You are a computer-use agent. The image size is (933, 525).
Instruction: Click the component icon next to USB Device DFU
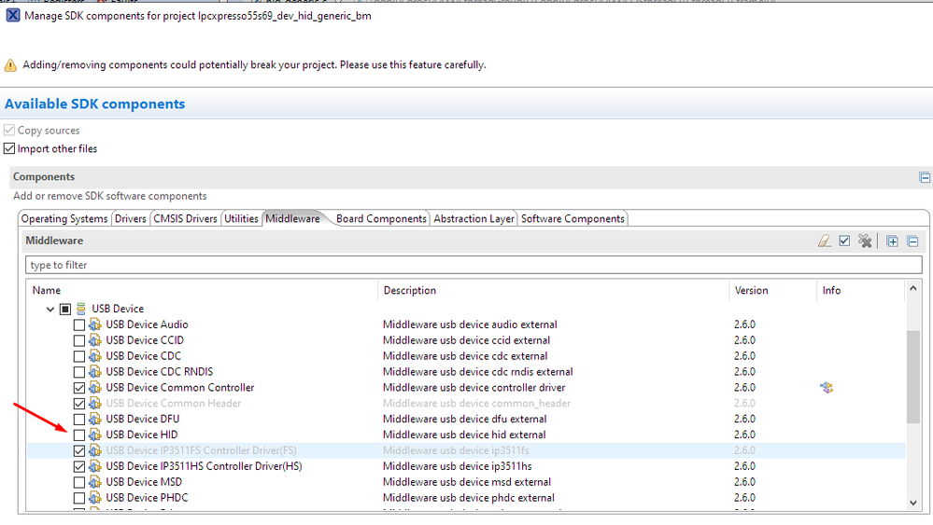coord(95,419)
